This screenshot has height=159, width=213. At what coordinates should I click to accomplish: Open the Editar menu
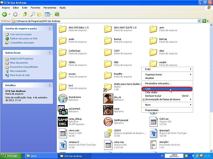coord(16,8)
